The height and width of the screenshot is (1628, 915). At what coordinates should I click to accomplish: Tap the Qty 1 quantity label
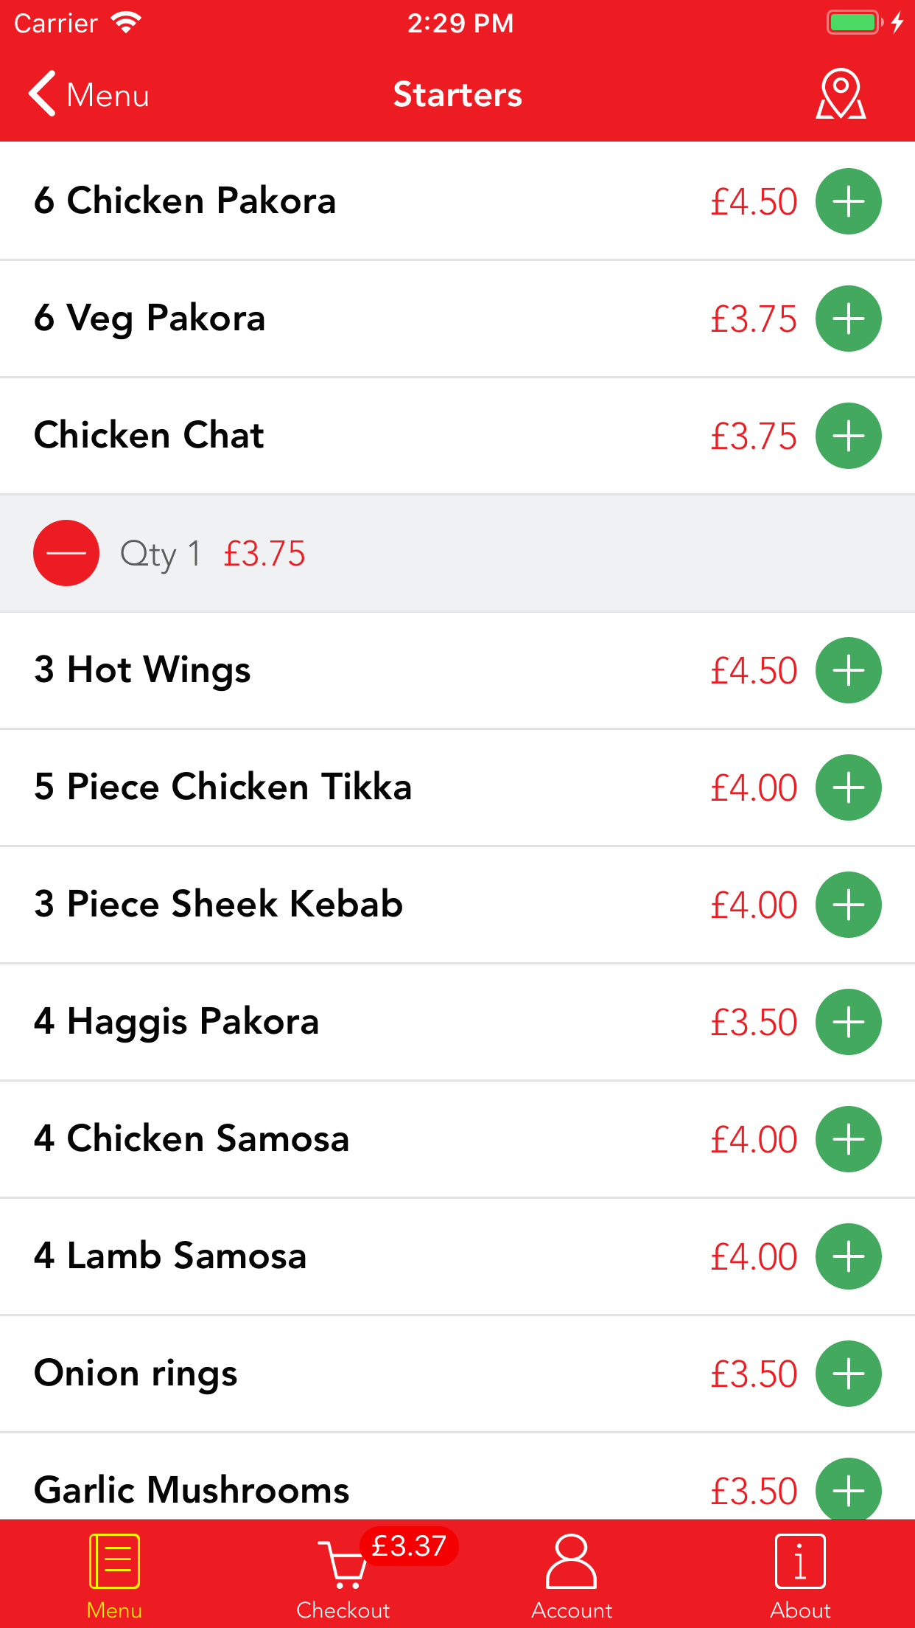pyautogui.click(x=161, y=553)
